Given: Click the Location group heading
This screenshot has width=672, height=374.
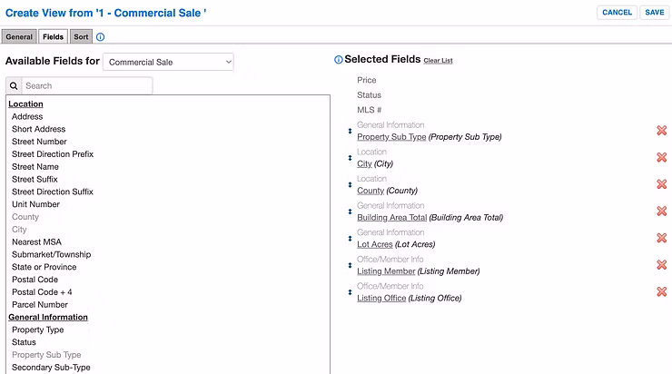Looking at the screenshot, I should click(x=25, y=104).
